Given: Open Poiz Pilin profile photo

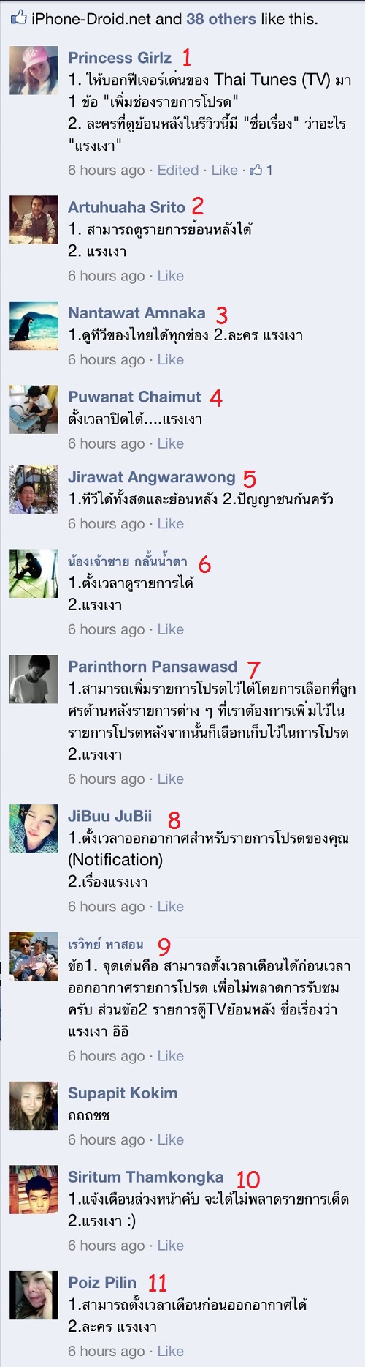Looking at the screenshot, I should 34,1295.
